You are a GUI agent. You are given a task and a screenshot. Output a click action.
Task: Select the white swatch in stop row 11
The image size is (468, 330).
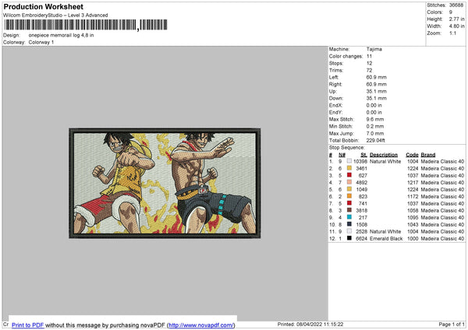click(x=349, y=231)
